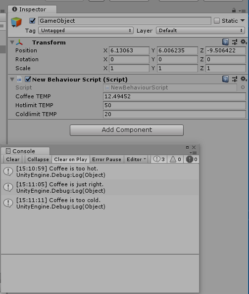Toggle info messages filter showing 3

point(159,160)
